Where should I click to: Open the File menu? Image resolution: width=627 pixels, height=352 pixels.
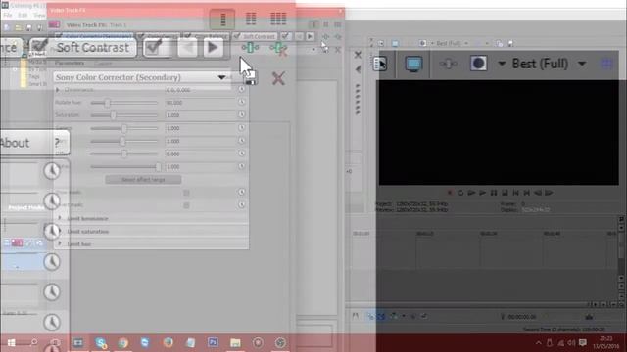(x=8, y=16)
